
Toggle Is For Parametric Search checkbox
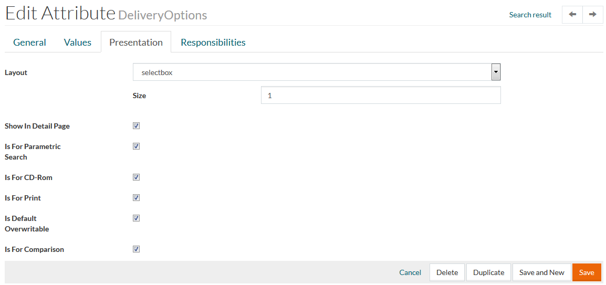pyautogui.click(x=137, y=146)
